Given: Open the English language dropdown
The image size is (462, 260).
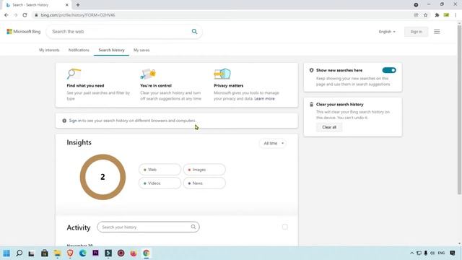Looking at the screenshot, I should [x=387, y=32].
